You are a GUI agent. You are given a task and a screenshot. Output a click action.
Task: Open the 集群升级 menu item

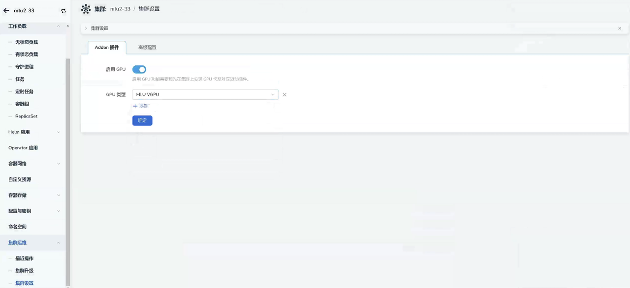(x=25, y=271)
